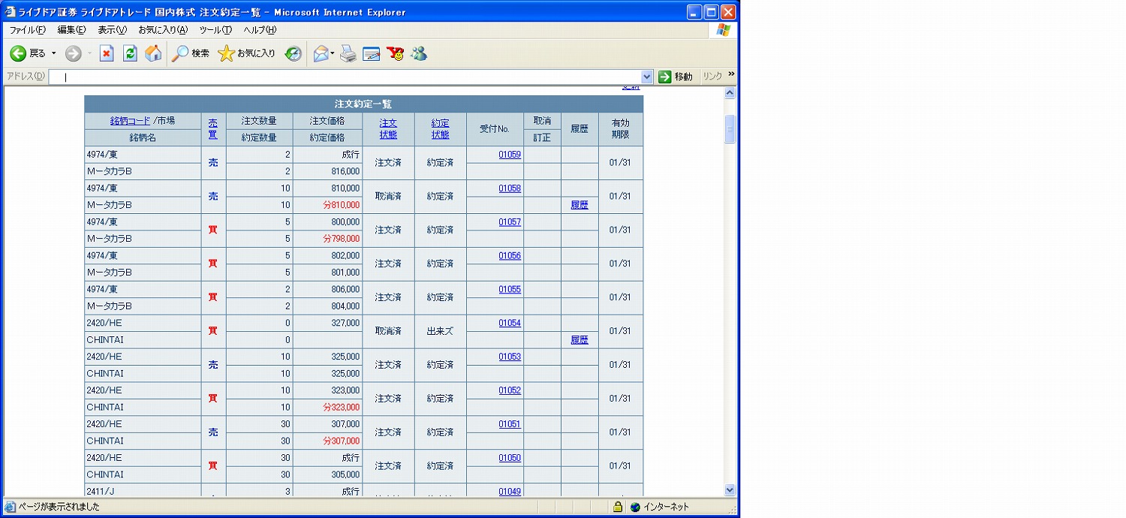Select the red price 分810,000 cell
Viewport: 1126px width, 518px height.
coord(327,205)
